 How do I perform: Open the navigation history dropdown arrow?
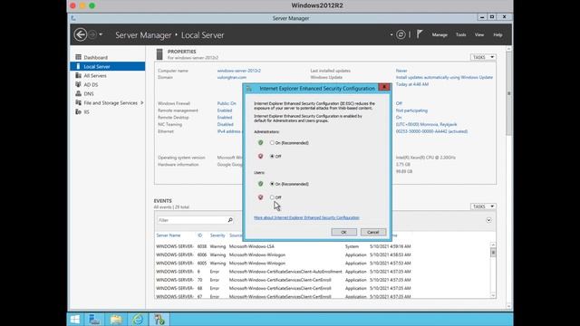click(x=101, y=34)
